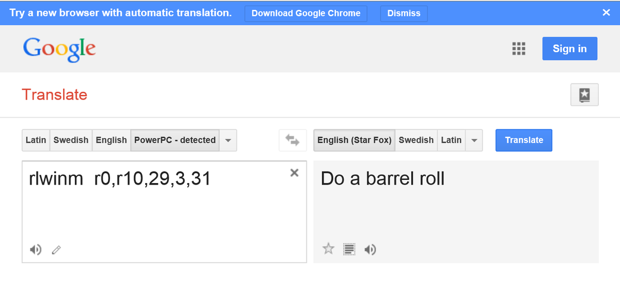
Task: Choose Latin as target language
Action: (x=451, y=140)
